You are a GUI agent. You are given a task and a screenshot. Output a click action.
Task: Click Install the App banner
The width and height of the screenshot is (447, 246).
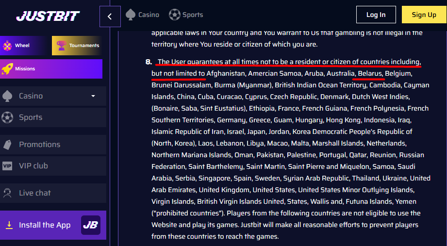tap(45, 225)
